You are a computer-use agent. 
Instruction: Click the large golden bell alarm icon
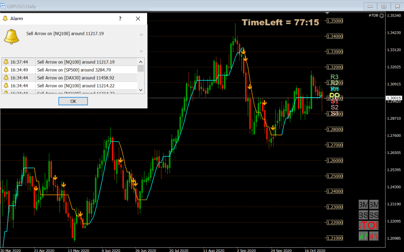pos(11,36)
